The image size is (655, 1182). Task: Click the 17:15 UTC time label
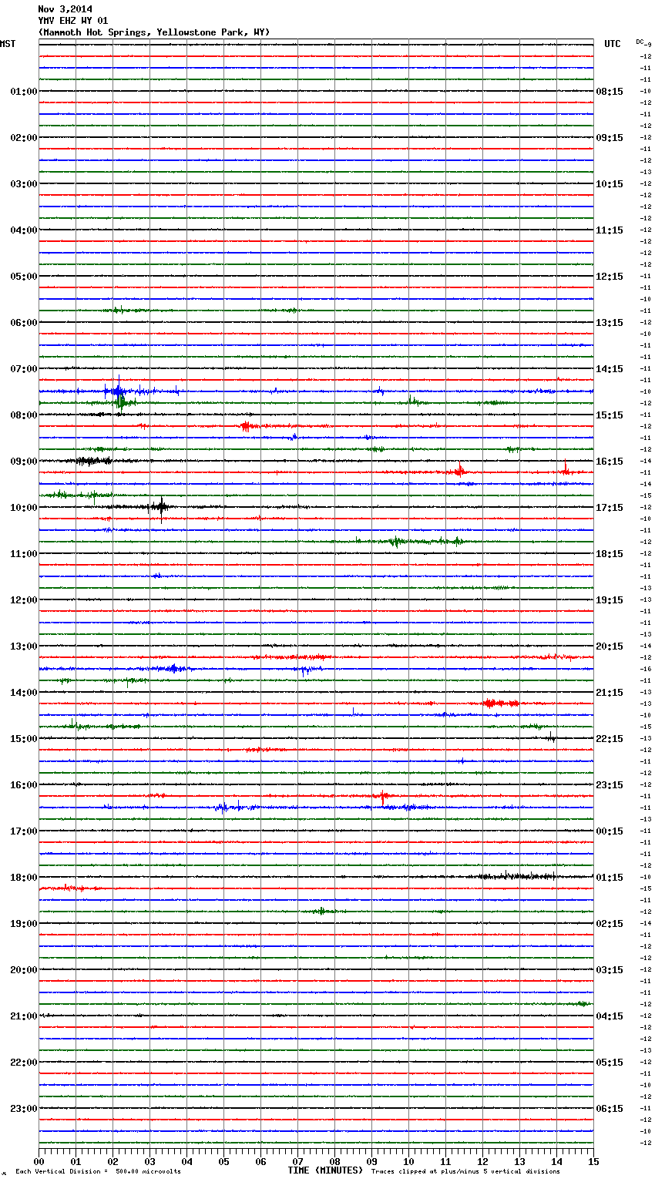click(x=609, y=508)
